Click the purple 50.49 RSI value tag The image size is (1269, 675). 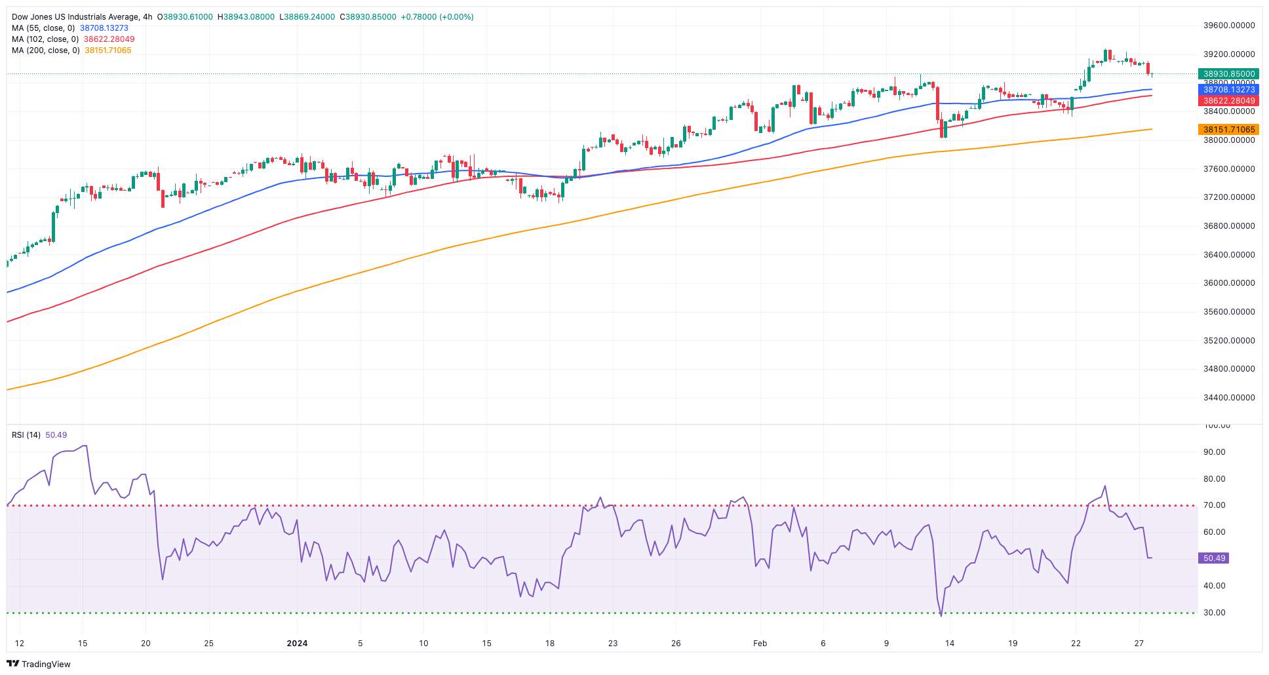click(1214, 558)
